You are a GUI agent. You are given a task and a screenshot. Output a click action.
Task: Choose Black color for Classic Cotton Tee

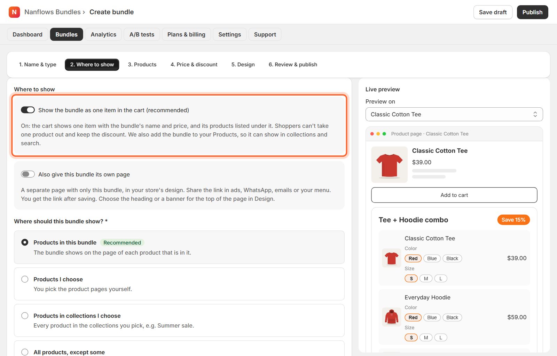[452, 258]
